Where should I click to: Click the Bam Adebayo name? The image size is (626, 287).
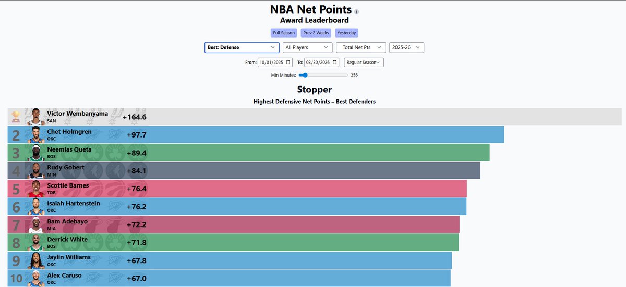67,221
